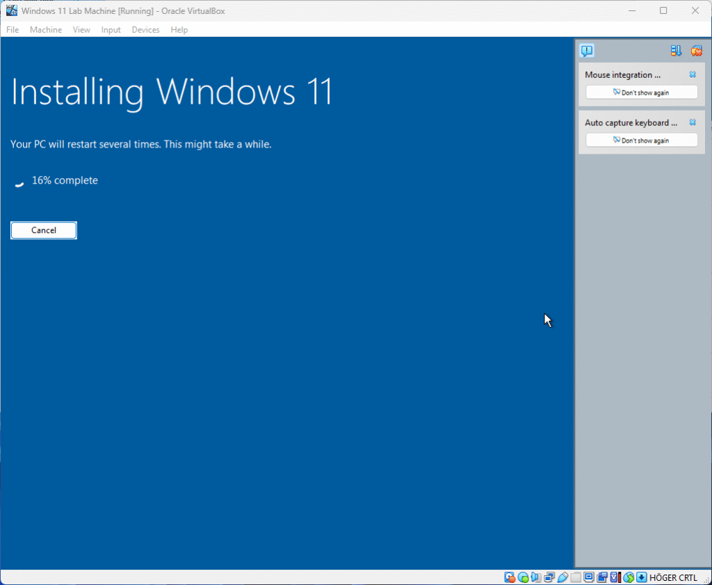The image size is (712, 585).
Task: Click the mouse integration globe status icon
Action: point(629,577)
